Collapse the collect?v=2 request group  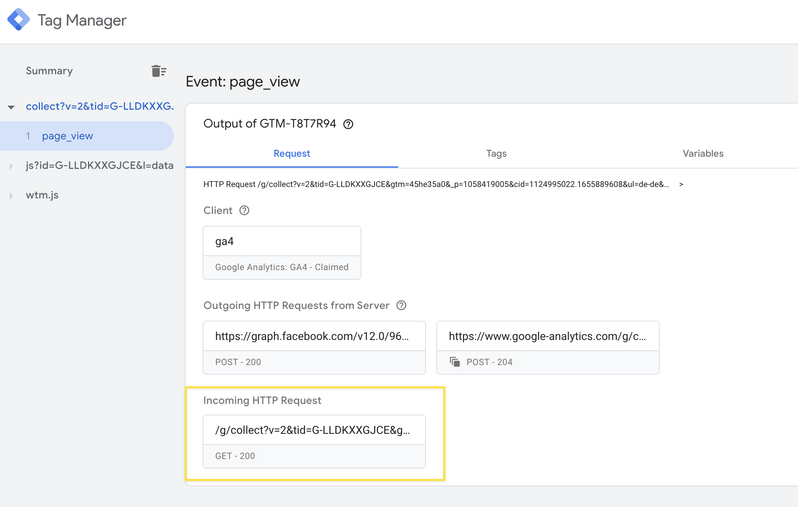pyautogui.click(x=11, y=107)
